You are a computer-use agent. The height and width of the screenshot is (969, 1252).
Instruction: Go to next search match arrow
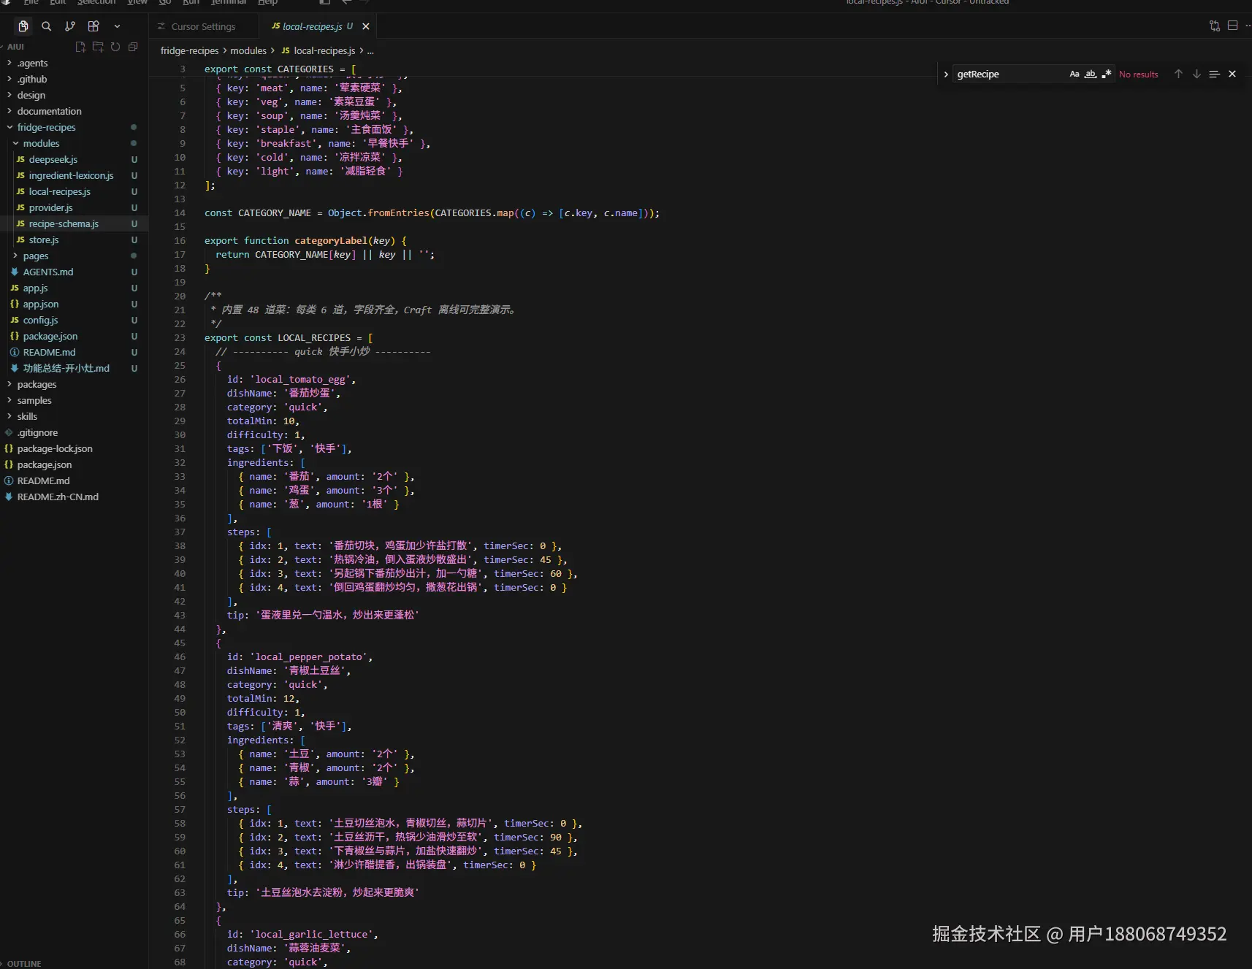(x=1196, y=74)
